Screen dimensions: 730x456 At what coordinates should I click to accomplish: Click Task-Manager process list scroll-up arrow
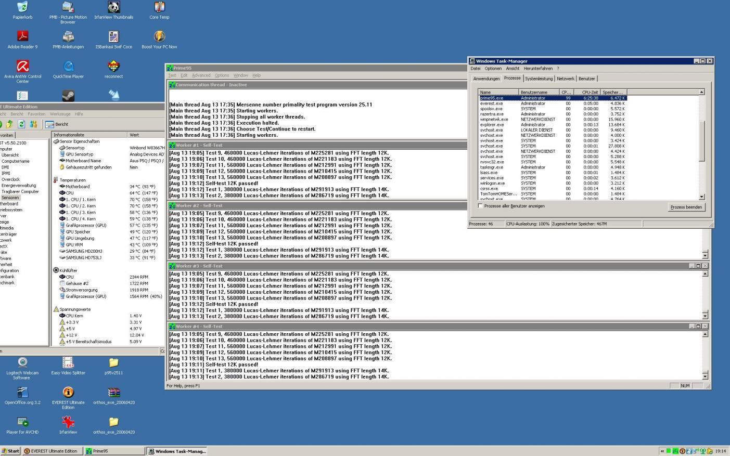702,92
